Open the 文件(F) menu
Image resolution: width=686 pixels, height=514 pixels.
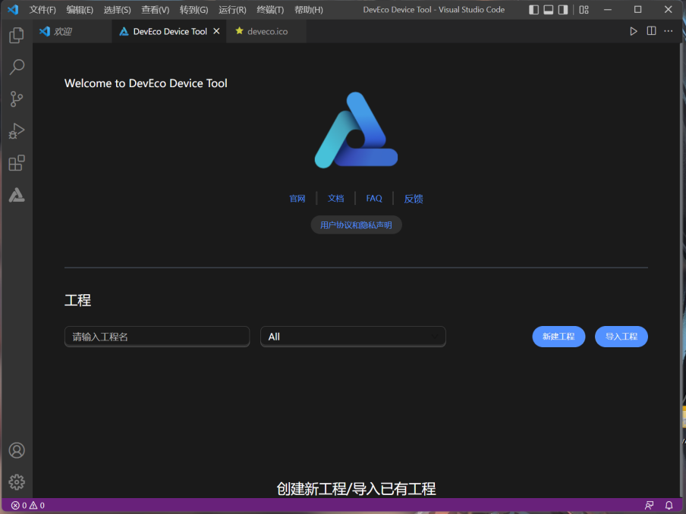pos(42,10)
